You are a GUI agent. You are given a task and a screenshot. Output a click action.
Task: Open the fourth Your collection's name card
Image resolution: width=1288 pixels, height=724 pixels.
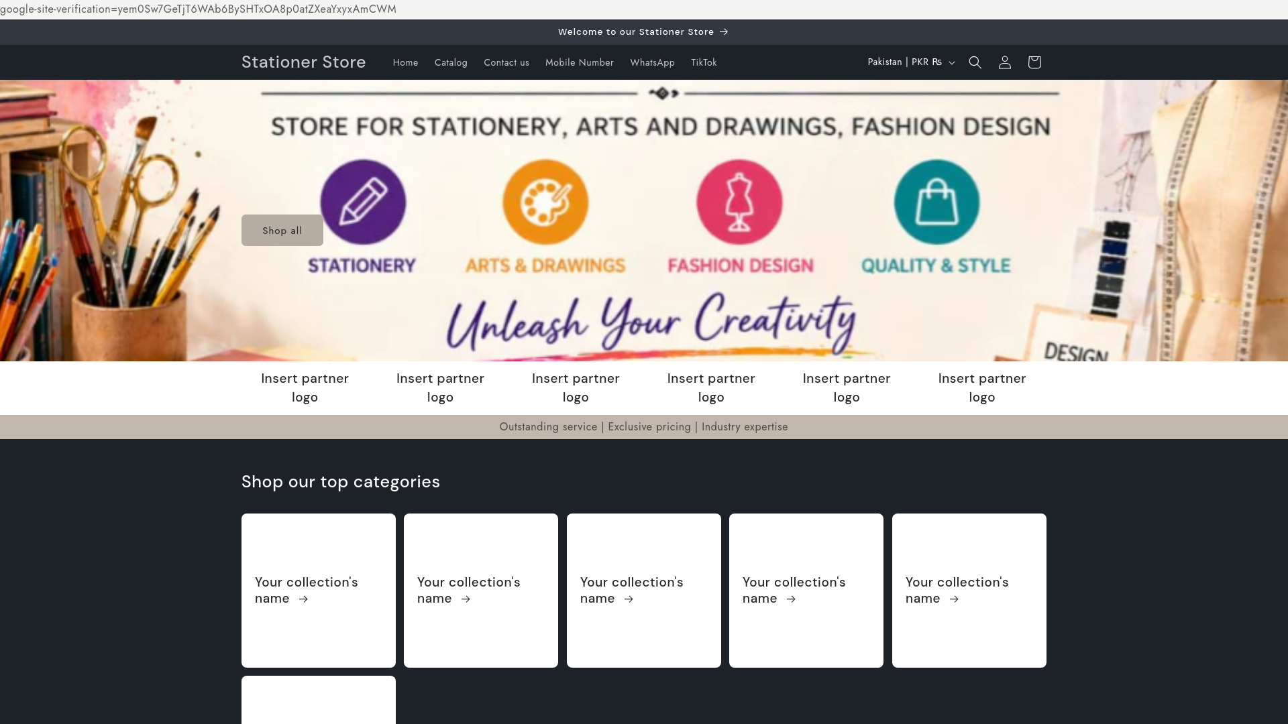point(806,591)
